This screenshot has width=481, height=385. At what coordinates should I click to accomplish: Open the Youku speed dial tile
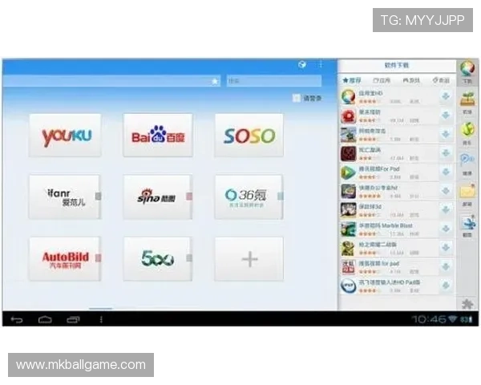(x=66, y=136)
